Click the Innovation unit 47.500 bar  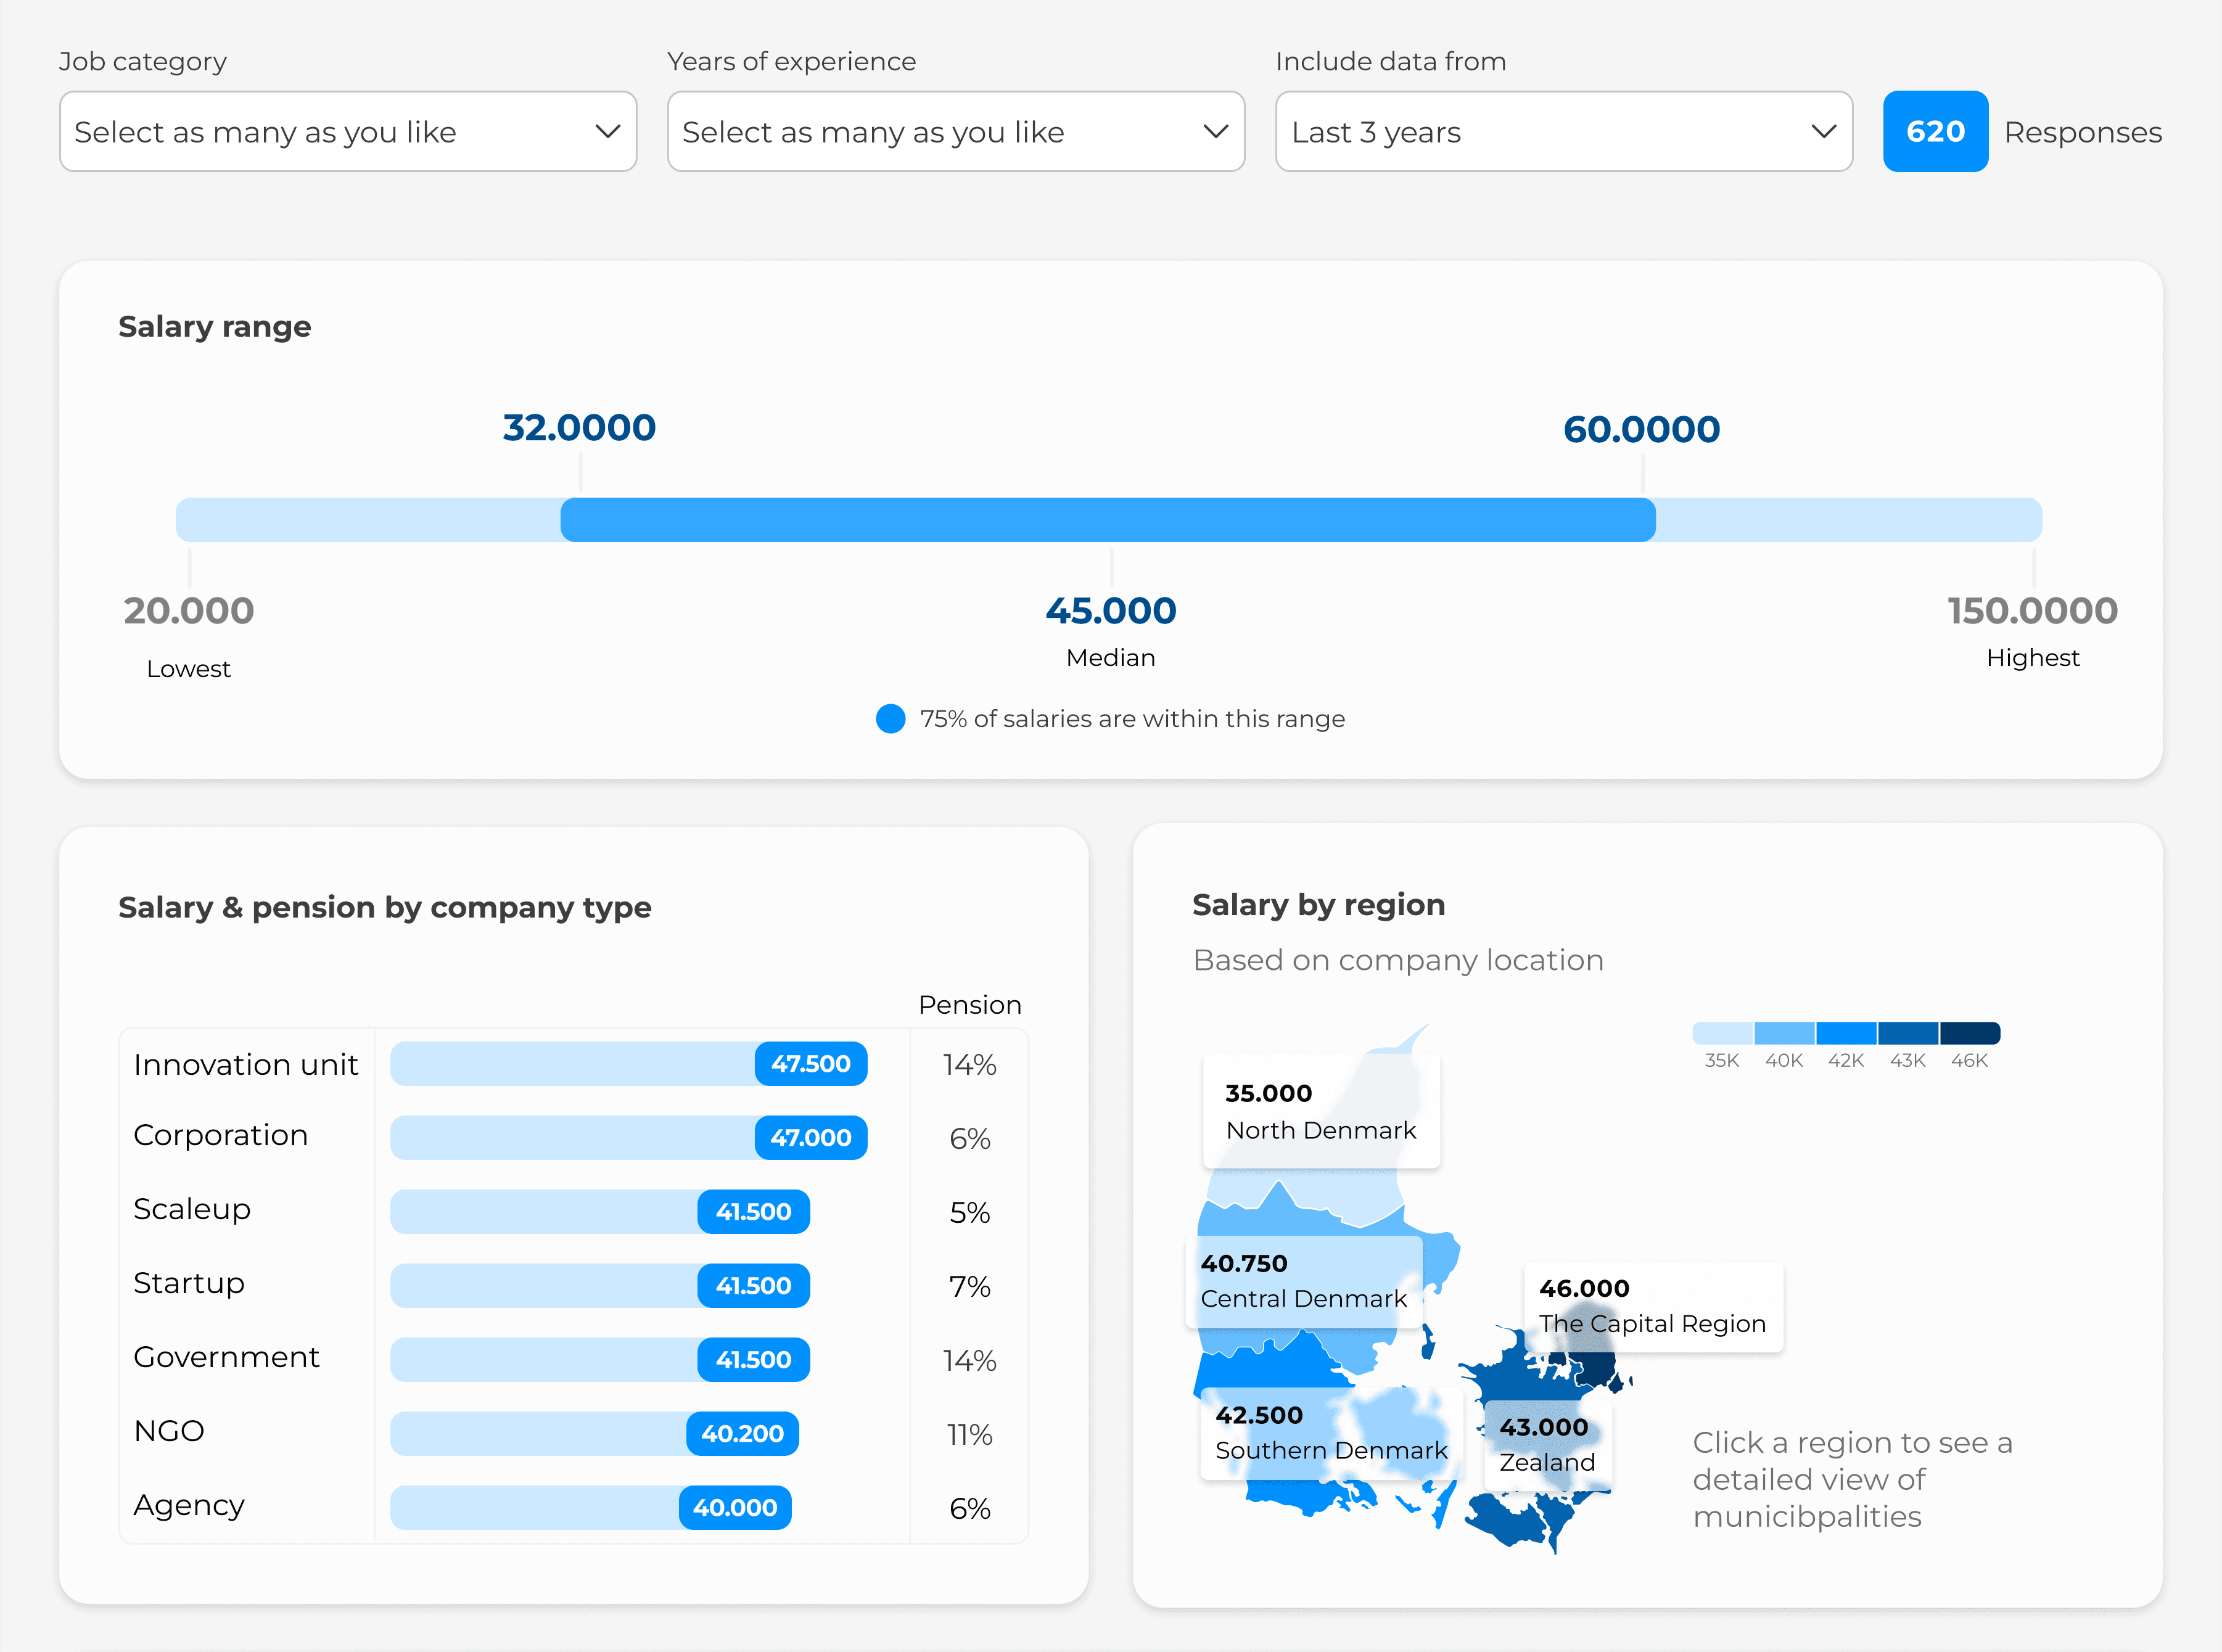(628, 1063)
